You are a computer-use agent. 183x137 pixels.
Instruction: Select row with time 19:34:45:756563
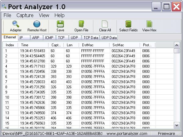coord(88,123)
